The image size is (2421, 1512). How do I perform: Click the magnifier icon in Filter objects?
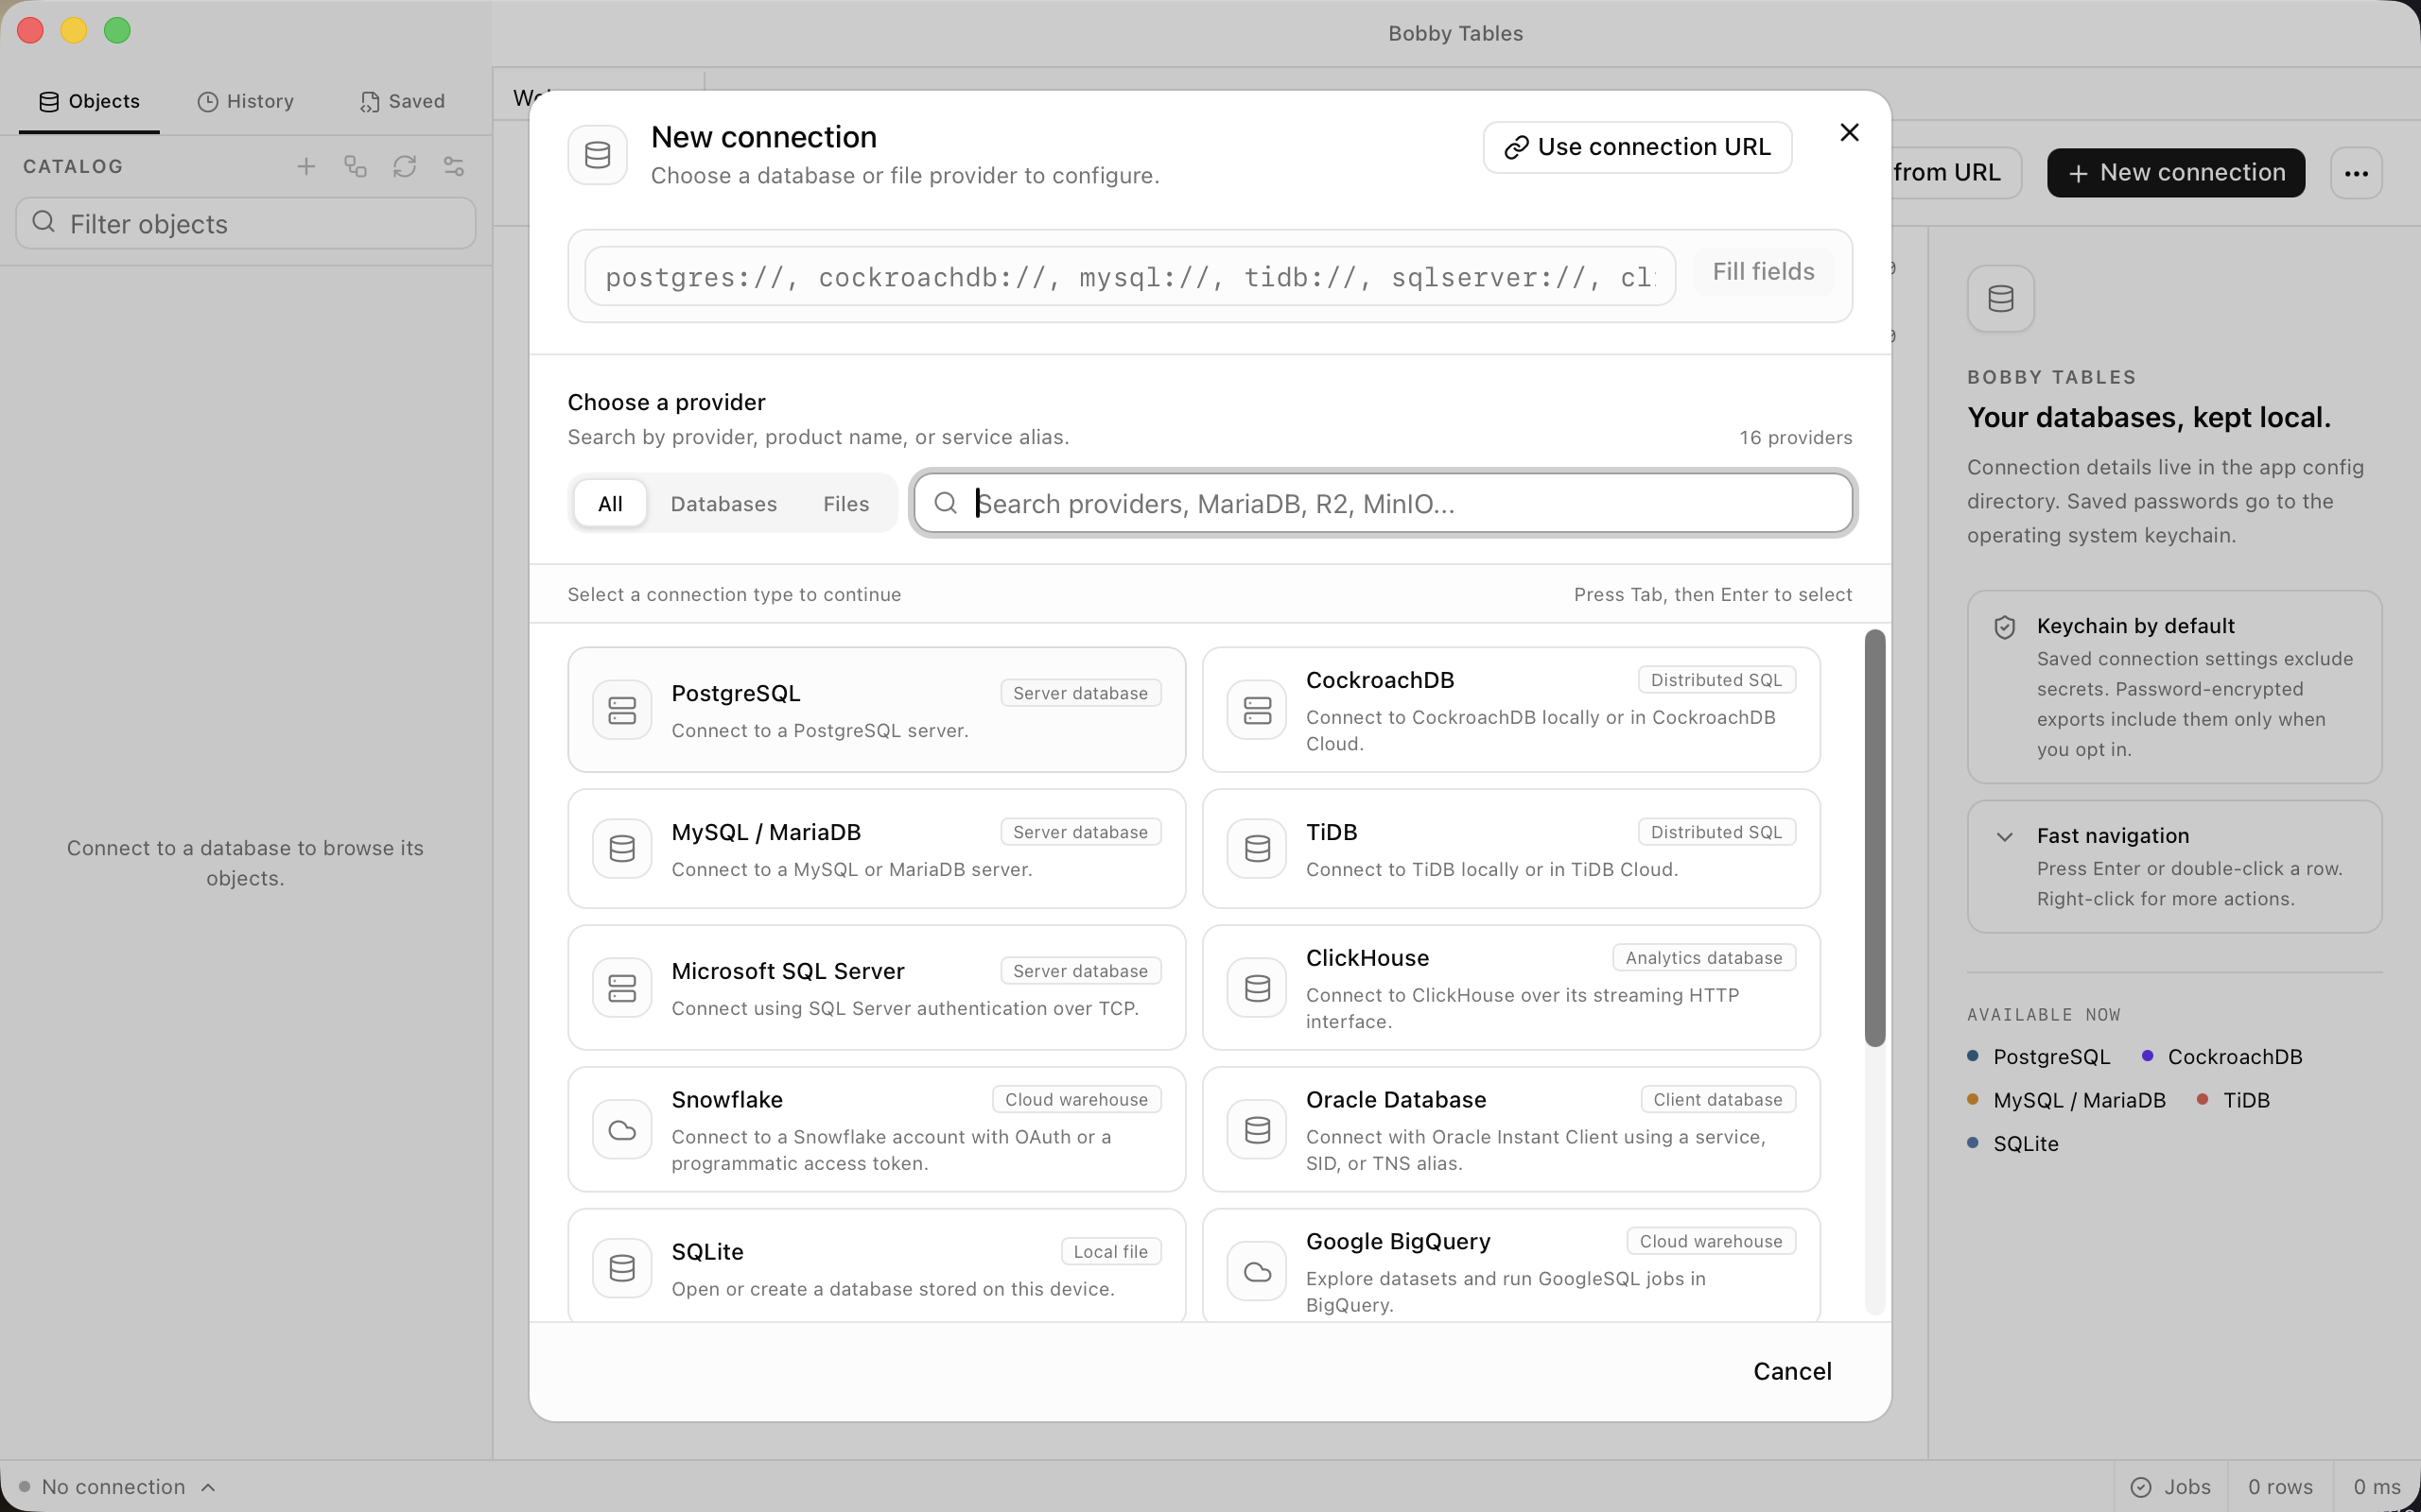pos(43,222)
